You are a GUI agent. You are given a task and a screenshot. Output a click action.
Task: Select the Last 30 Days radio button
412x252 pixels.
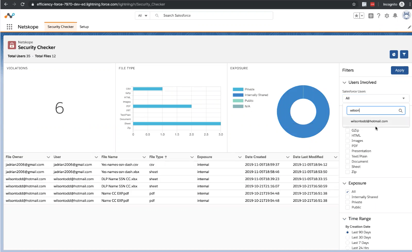[x=348, y=237]
